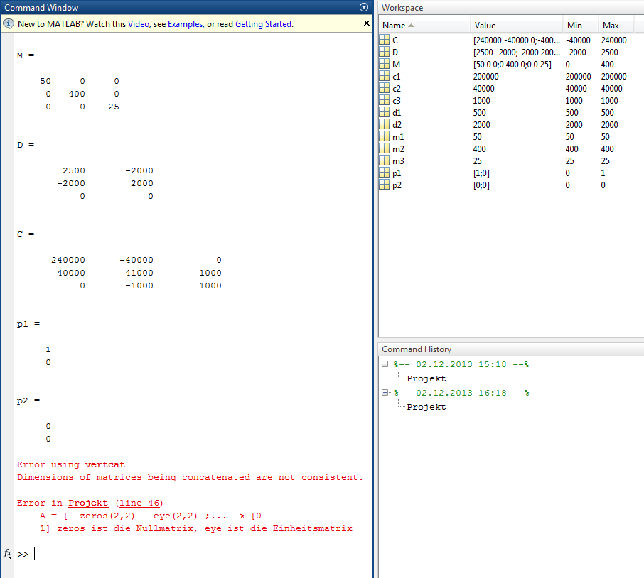Open the Getting Started link
644x578 pixels.
tap(263, 24)
